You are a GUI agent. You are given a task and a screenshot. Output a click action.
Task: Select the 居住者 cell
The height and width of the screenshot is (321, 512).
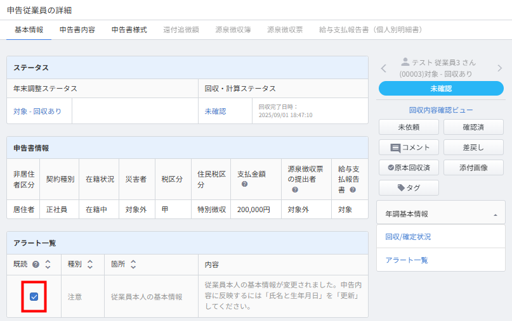(23, 210)
